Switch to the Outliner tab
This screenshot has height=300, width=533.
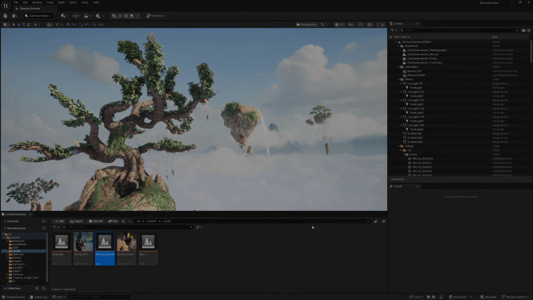(398, 23)
